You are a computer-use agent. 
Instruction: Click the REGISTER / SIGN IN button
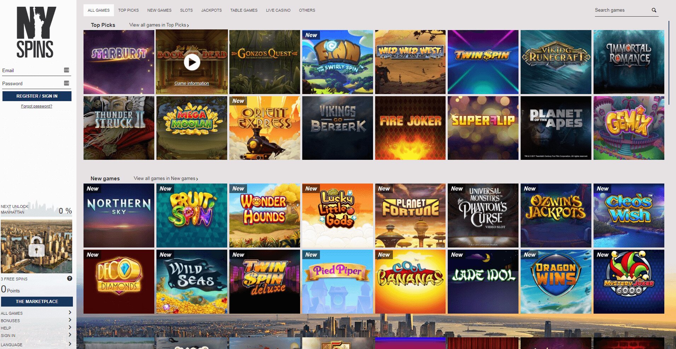pyautogui.click(x=36, y=96)
